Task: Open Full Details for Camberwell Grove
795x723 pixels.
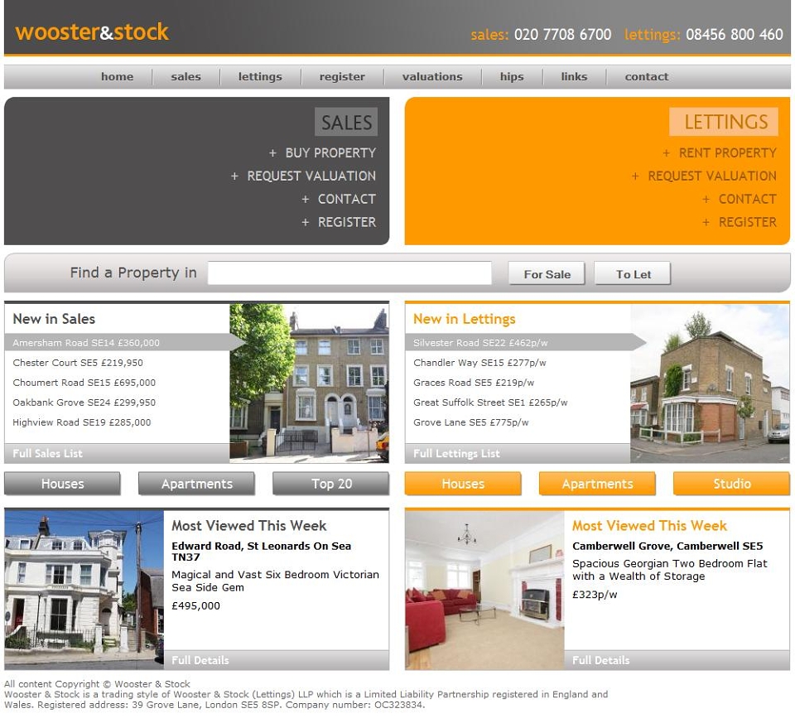Action: (601, 660)
